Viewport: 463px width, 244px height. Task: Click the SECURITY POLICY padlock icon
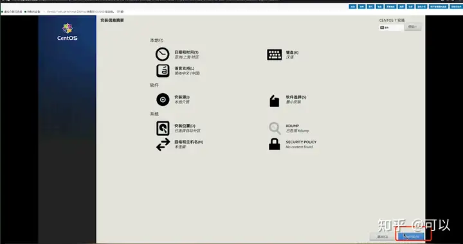[275, 144]
